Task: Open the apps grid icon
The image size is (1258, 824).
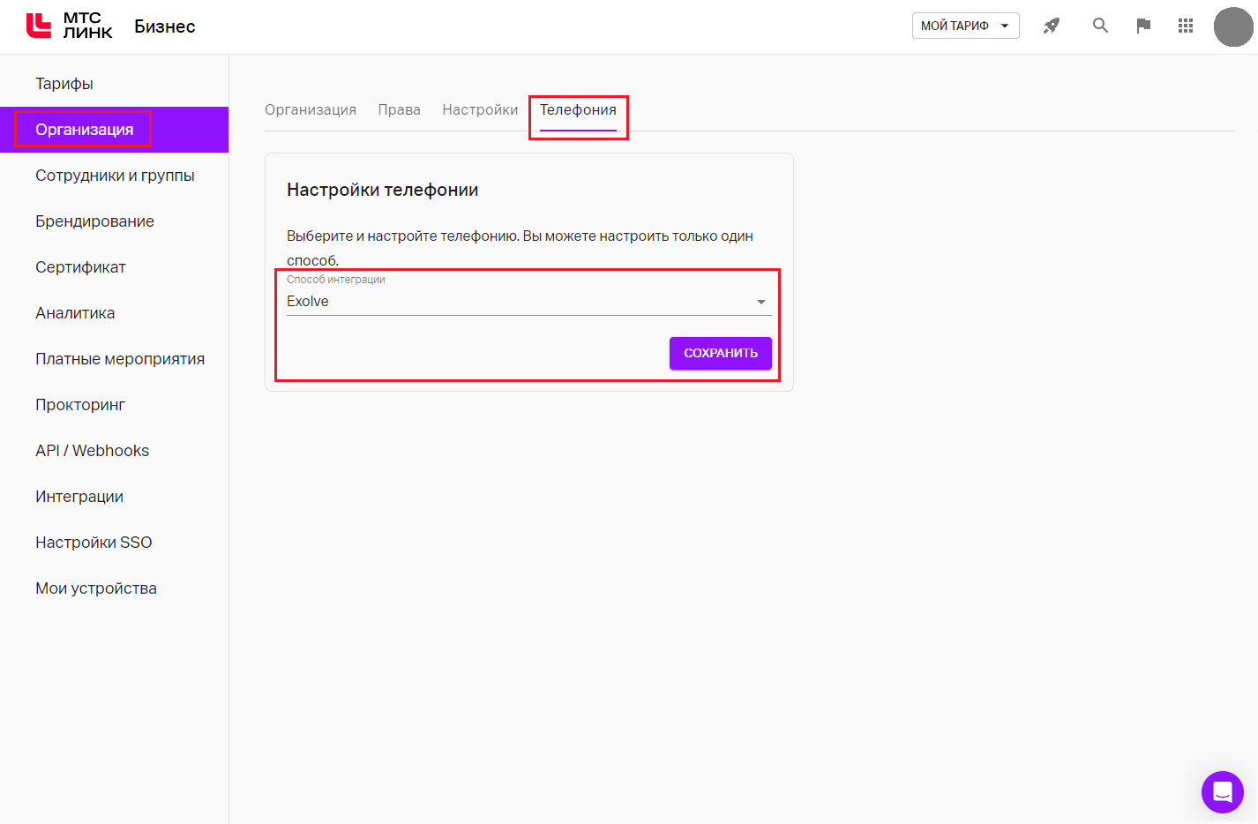Action: (x=1186, y=26)
